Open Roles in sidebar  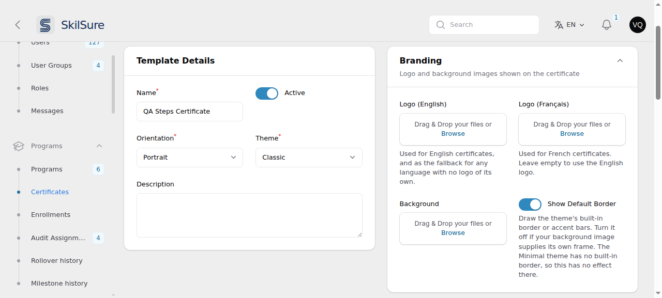click(40, 88)
